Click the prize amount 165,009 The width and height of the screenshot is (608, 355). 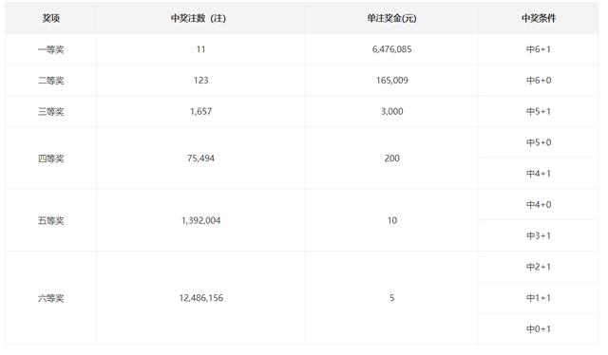(392, 81)
